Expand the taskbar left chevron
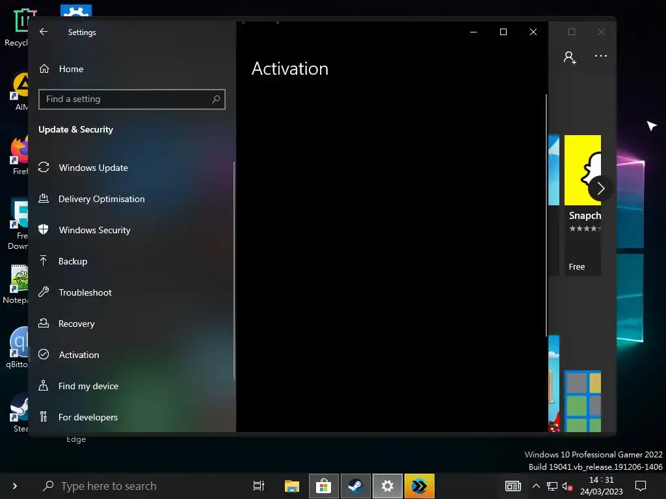 [x=15, y=486]
